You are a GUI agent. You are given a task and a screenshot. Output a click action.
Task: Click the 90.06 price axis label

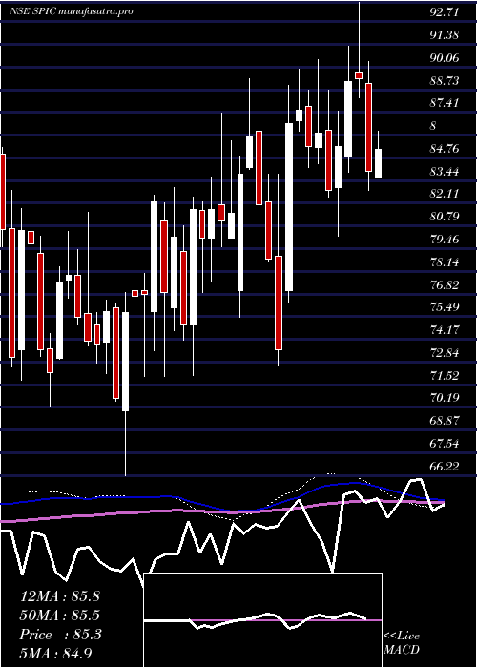pos(445,57)
